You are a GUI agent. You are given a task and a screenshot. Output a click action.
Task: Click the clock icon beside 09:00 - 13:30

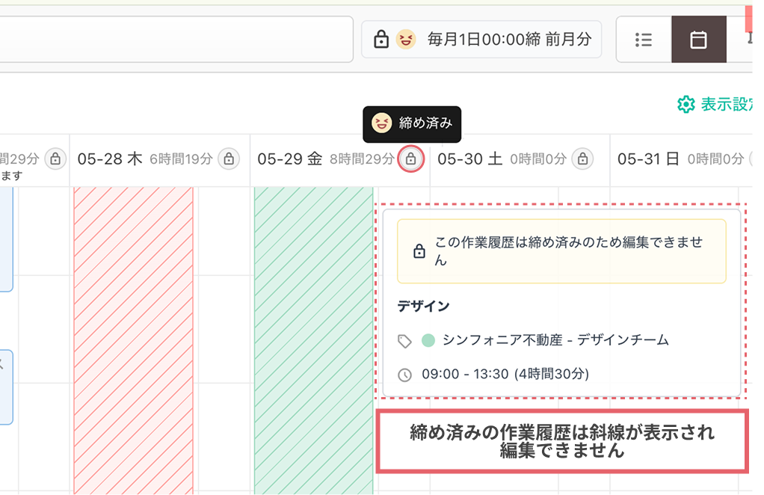(x=405, y=375)
